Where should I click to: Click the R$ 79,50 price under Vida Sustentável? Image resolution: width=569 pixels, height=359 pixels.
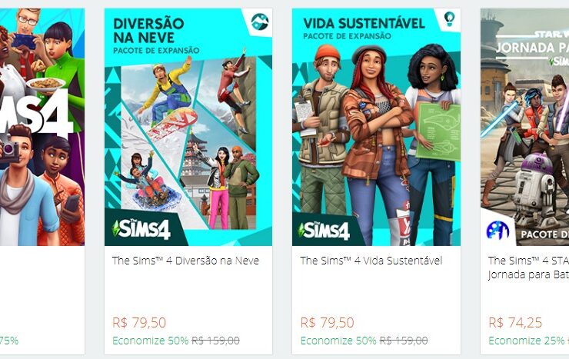328,322
